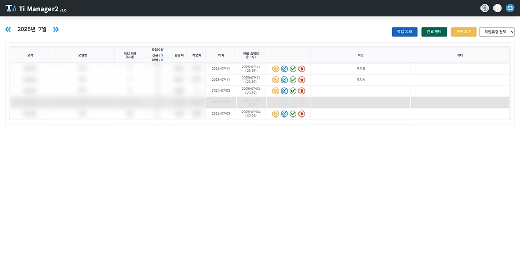The height and width of the screenshot is (272, 520).
Task: Select the 2025-07-11 request date in 추가A row
Action: click(x=221, y=80)
